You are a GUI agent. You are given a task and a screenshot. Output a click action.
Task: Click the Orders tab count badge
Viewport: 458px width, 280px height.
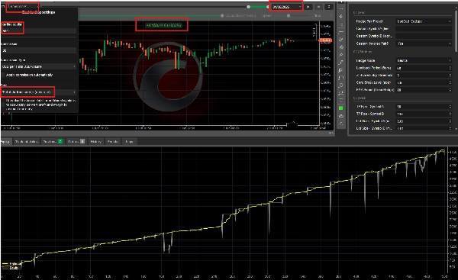(82, 141)
